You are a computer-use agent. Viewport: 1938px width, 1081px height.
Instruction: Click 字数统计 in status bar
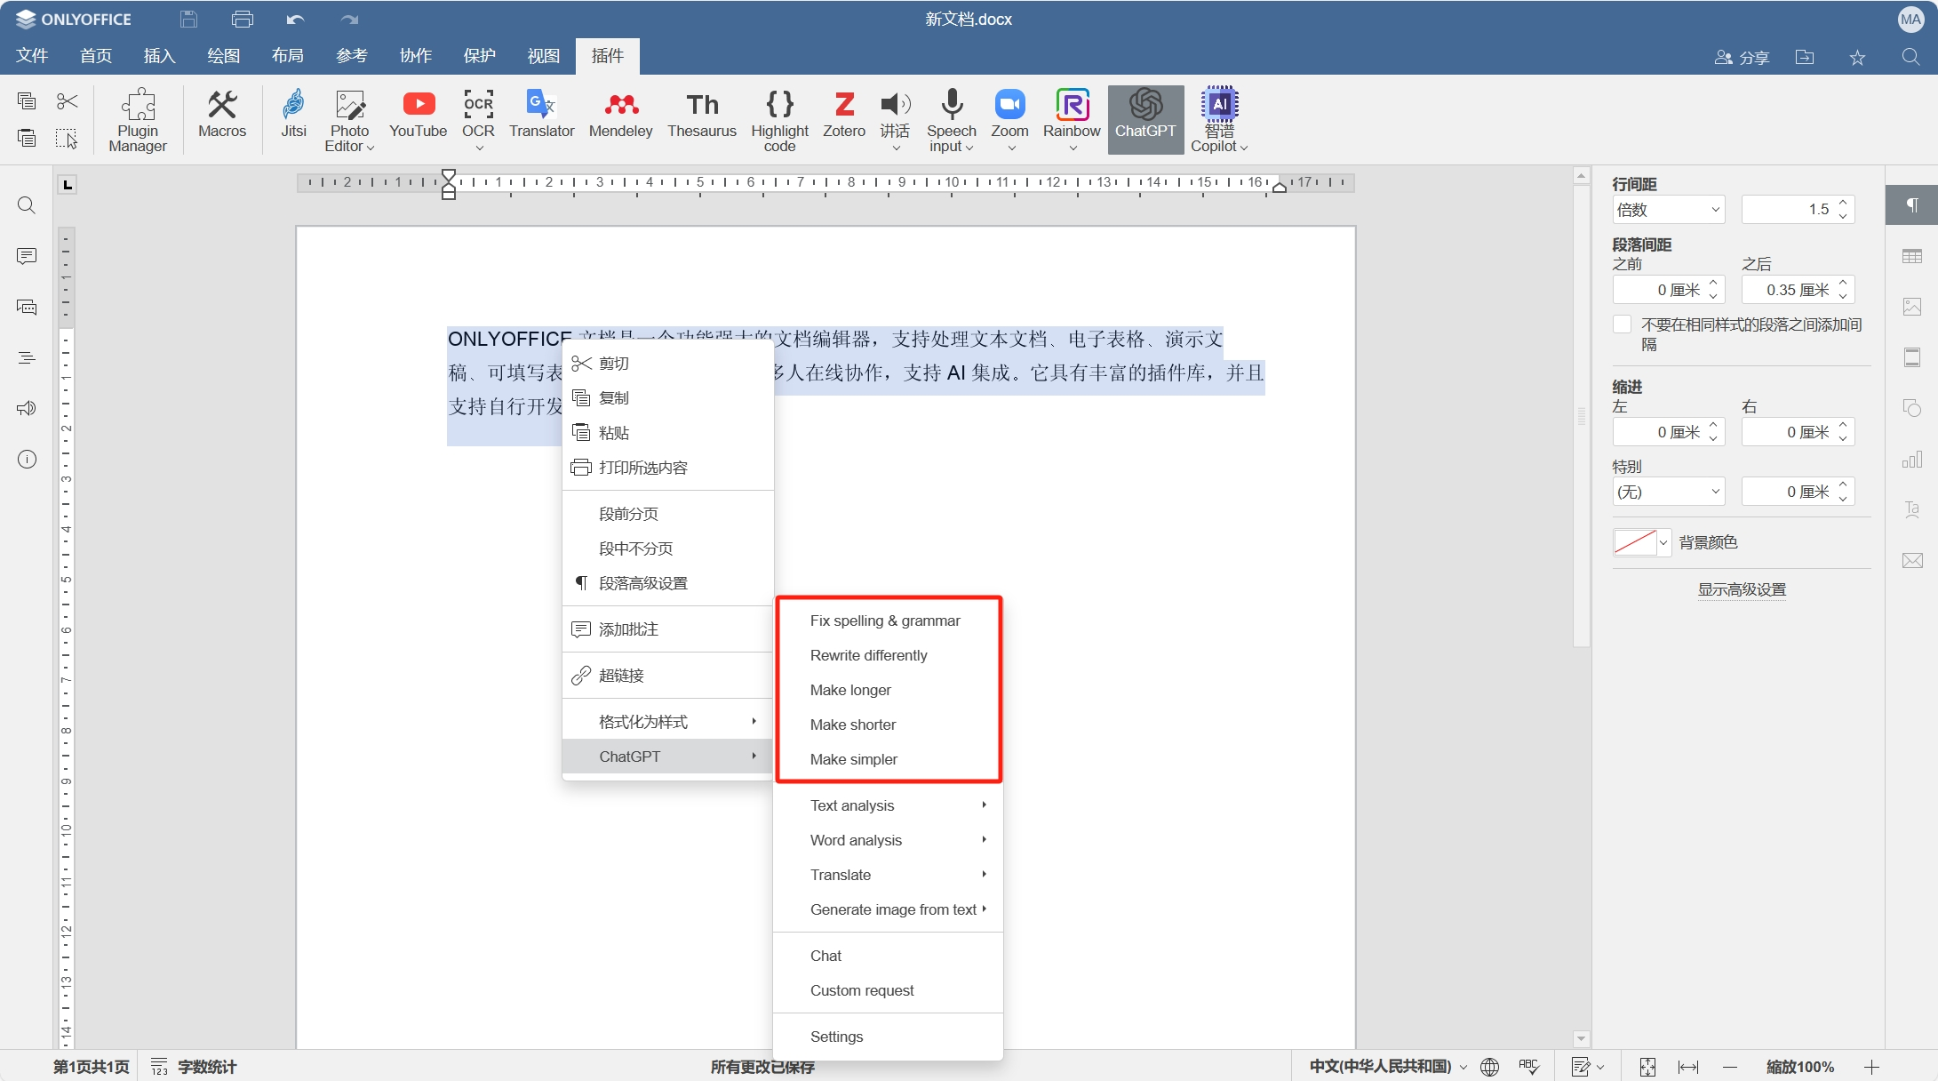194,1066
